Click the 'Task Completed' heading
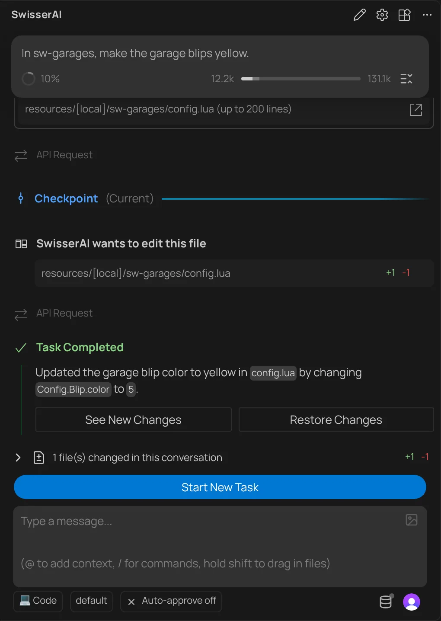This screenshot has height=621, width=441. (80, 347)
